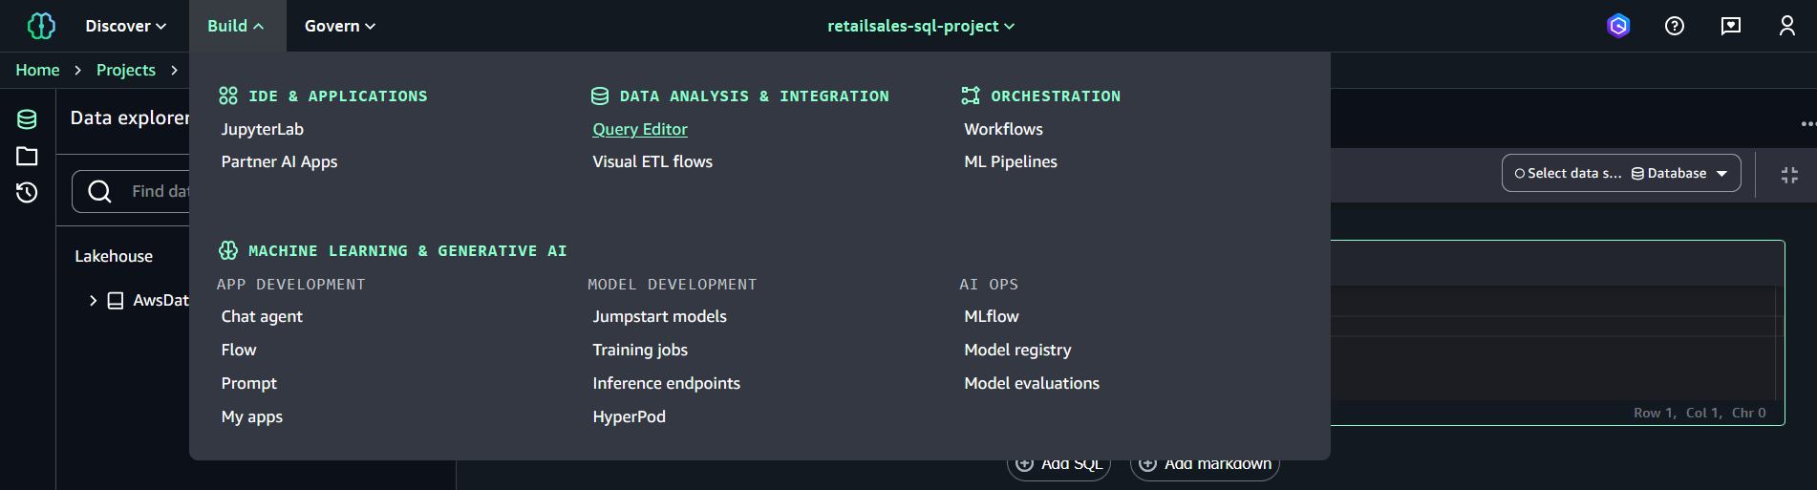
Task: Collapse the Build menu
Action: 236,26
